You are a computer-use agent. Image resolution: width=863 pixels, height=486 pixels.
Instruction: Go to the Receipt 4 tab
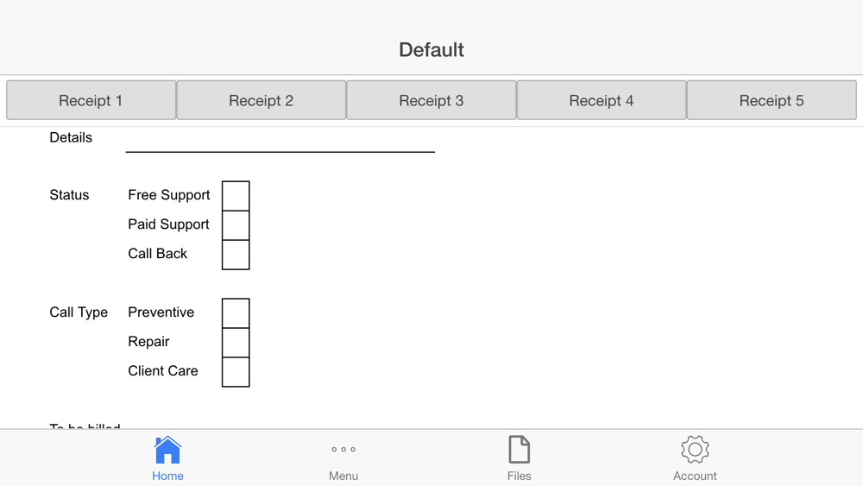[602, 100]
